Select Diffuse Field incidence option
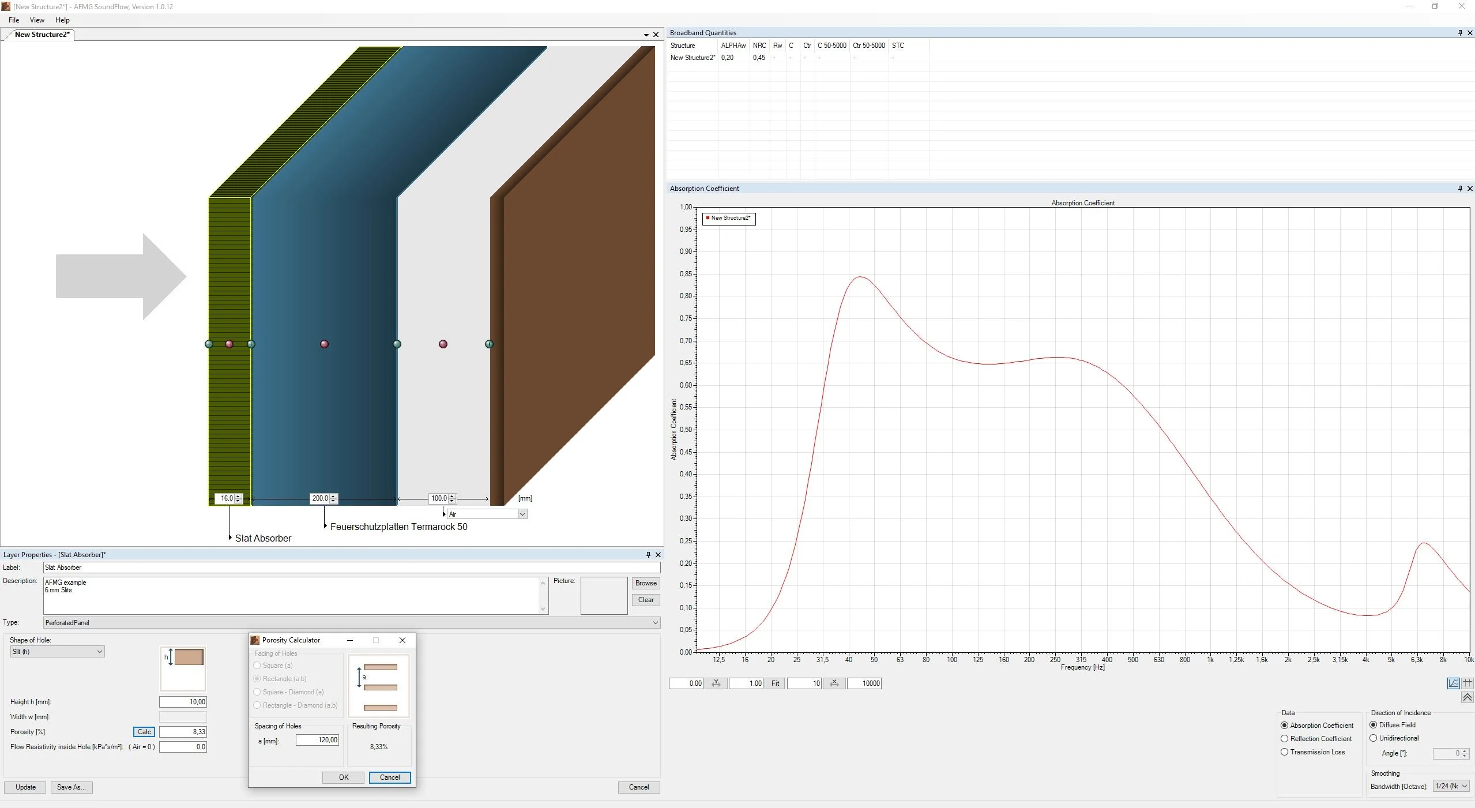Screen dimensions: 1475x808 pyautogui.click(x=1393, y=725)
